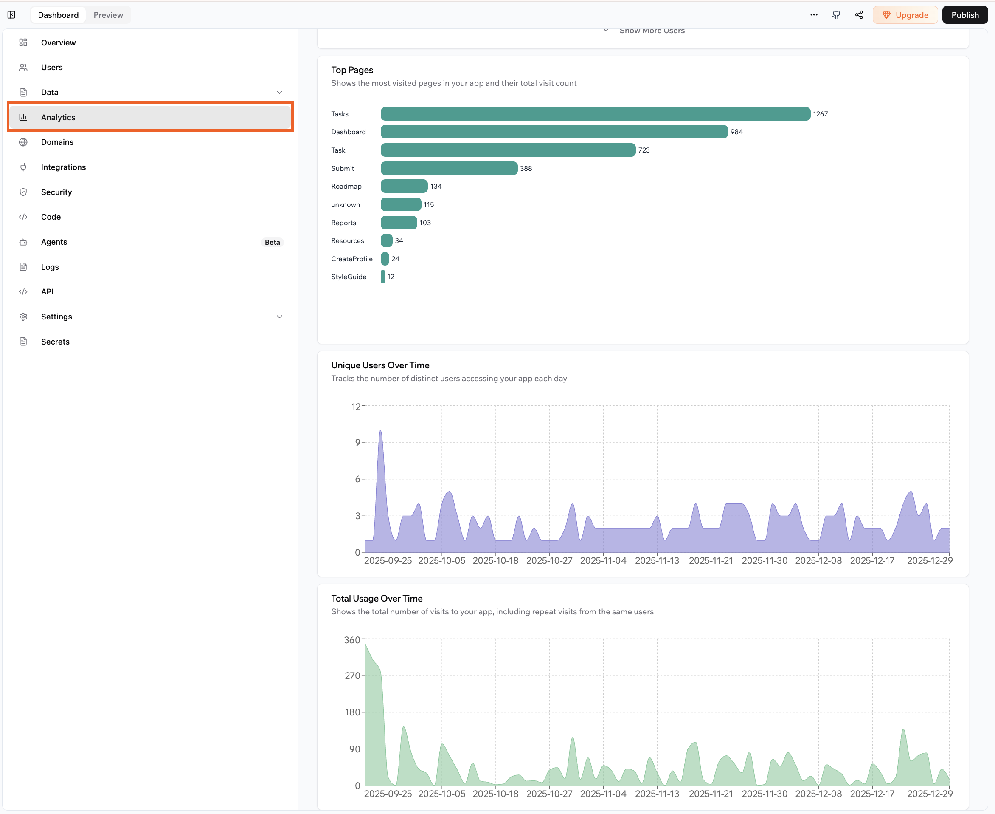Expand the Data section
This screenshot has width=995, height=814.
tap(280, 92)
